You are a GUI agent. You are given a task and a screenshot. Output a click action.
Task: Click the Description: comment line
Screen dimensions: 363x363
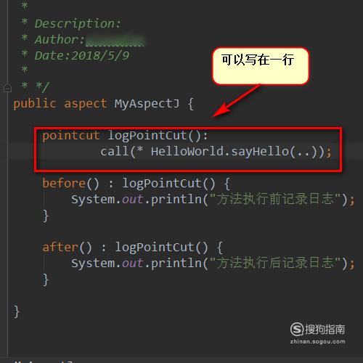tap(78, 24)
